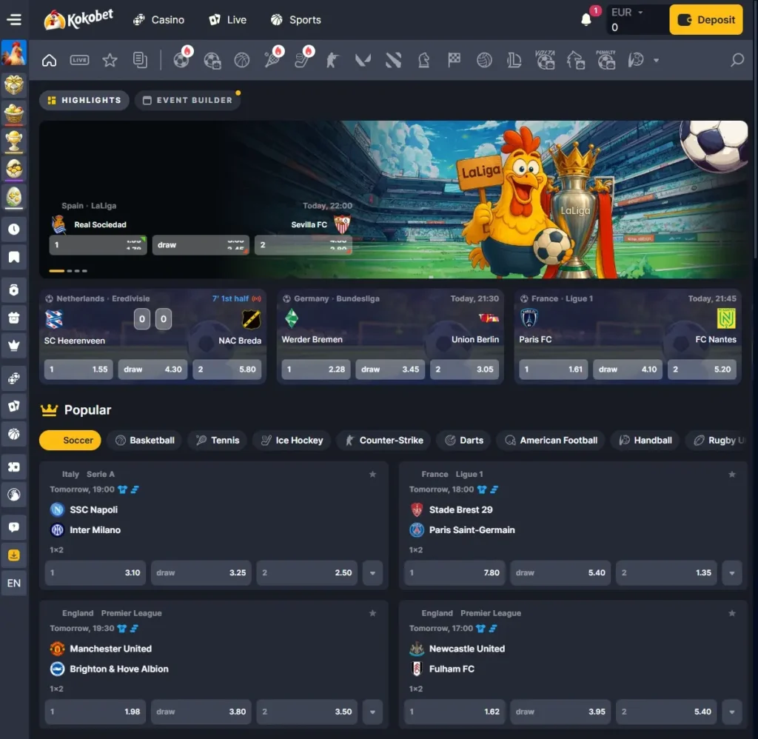This screenshot has width=758, height=739.
Task: Bet on Inter Milano win at 2.50
Action: click(x=307, y=573)
